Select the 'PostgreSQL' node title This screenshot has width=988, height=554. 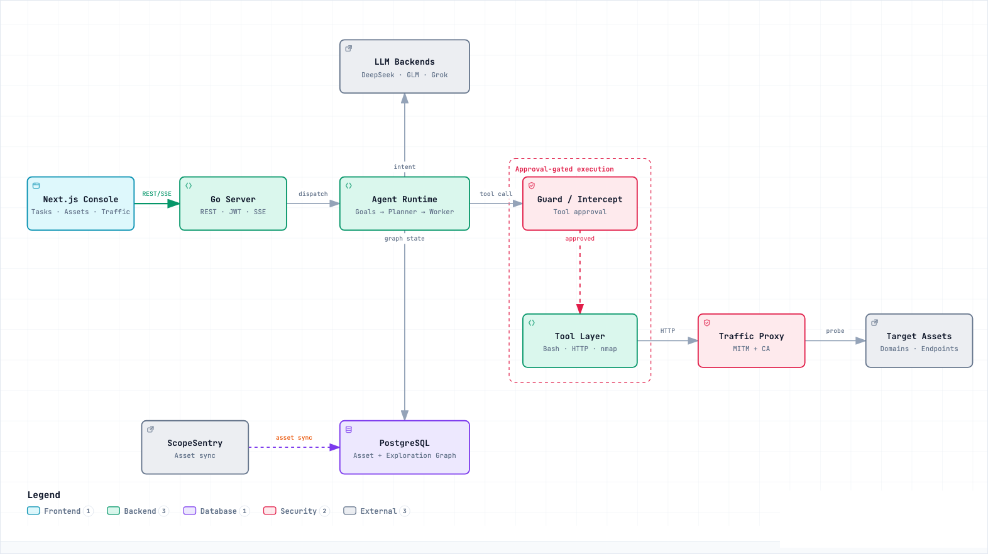[x=405, y=443]
